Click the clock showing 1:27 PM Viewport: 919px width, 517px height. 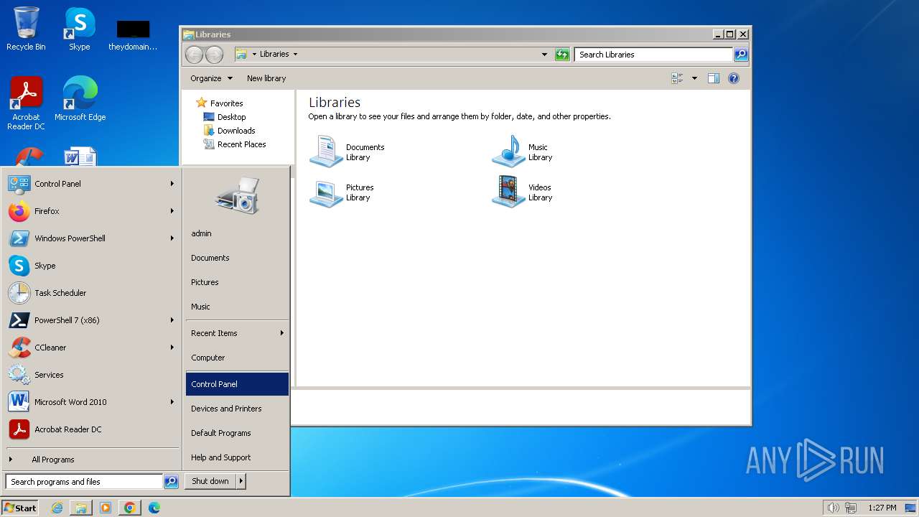[882, 508]
